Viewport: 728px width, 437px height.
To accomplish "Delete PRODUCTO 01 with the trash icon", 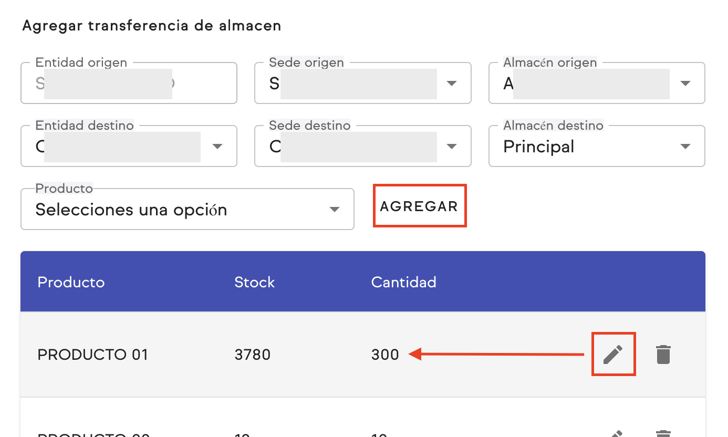I will (663, 355).
